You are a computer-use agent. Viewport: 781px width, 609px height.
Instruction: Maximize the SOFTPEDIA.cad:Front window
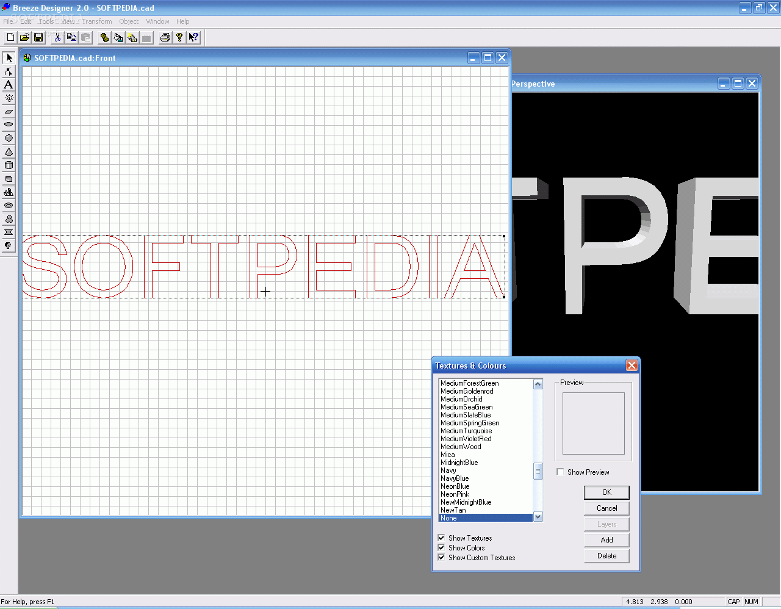(488, 58)
